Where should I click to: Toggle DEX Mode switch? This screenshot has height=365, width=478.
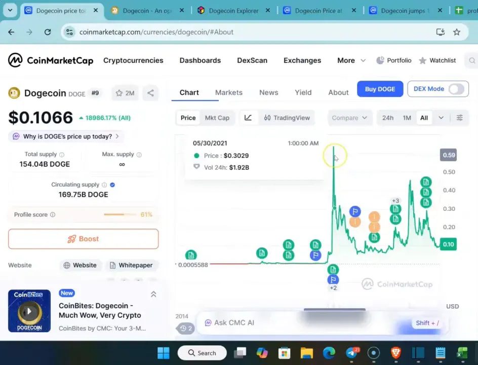pyautogui.click(x=456, y=89)
